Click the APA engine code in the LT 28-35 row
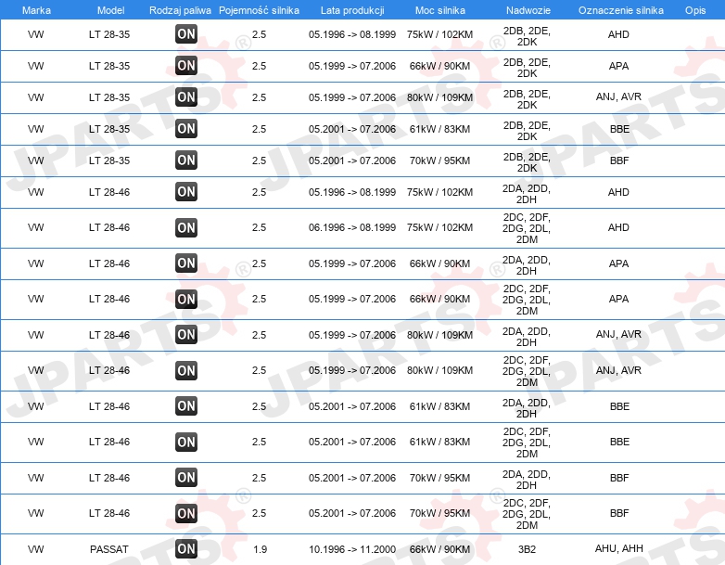 (618, 66)
